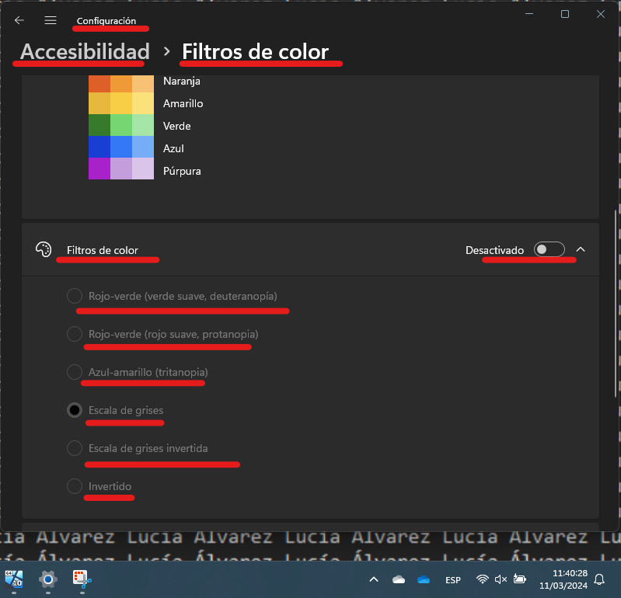Click the Naranja color label
This screenshot has height=598, width=621.
tap(182, 81)
